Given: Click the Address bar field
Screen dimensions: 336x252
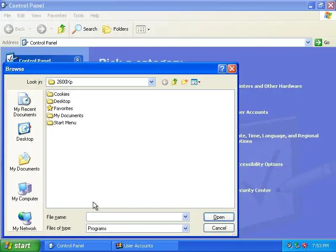Looking at the screenshot, I should (163, 43).
